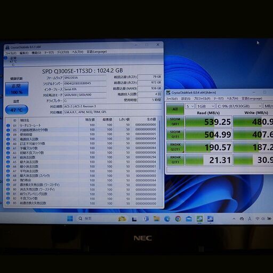Click the 21.31 RND4K Q1T1 read result
Screen dimensions: 273x273
[208, 160]
